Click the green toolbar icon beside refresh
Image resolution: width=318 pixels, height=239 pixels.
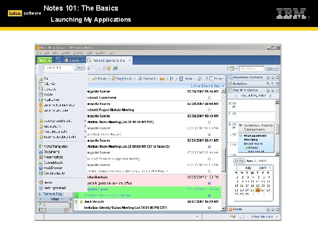115,69
